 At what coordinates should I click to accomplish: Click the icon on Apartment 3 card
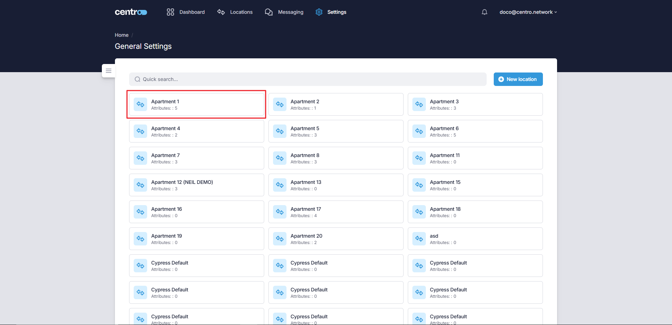pyautogui.click(x=419, y=104)
